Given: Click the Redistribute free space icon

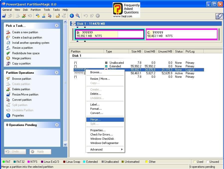Looking at the screenshot, I should click(x=8, y=53).
